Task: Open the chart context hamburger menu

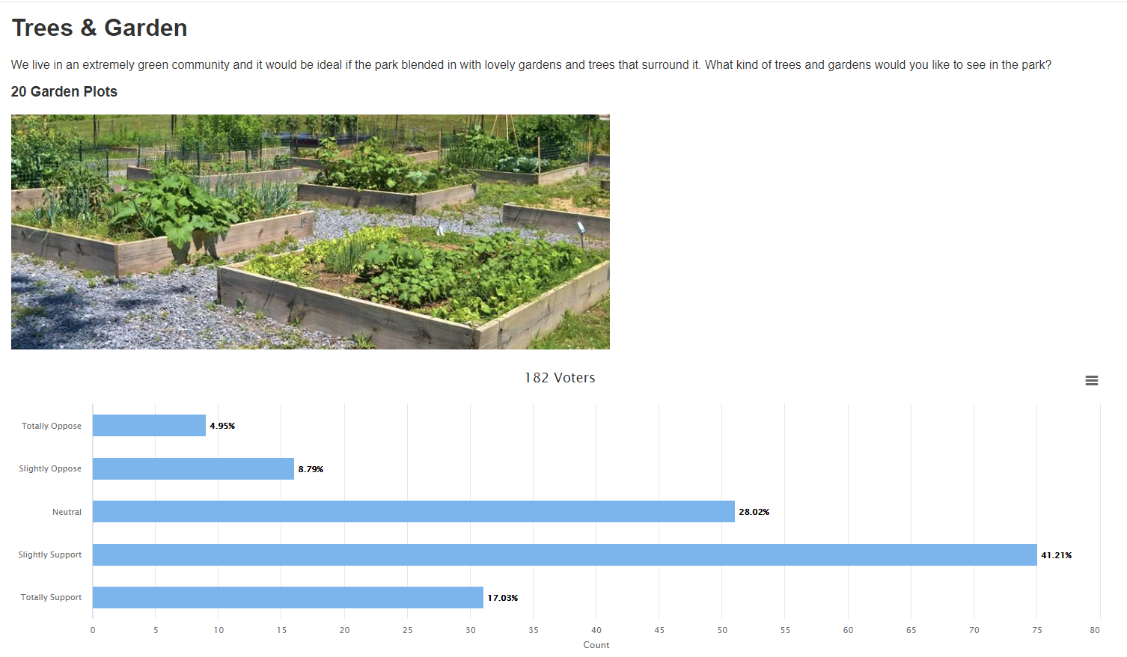Action: [1092, 381]
